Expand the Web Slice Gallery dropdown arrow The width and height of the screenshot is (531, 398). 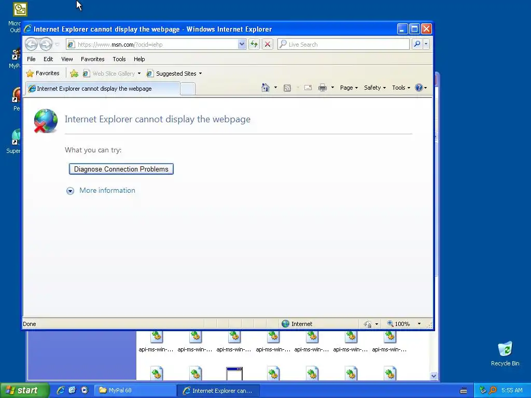point(139,74)
